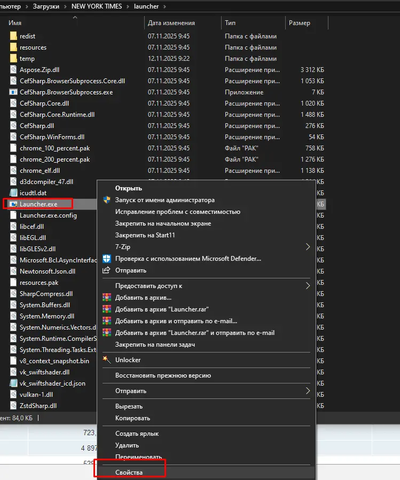
Task: Click the vk_swiftshader_icd.json file icon
Action: pyautogui.click(x=13, y=383)
